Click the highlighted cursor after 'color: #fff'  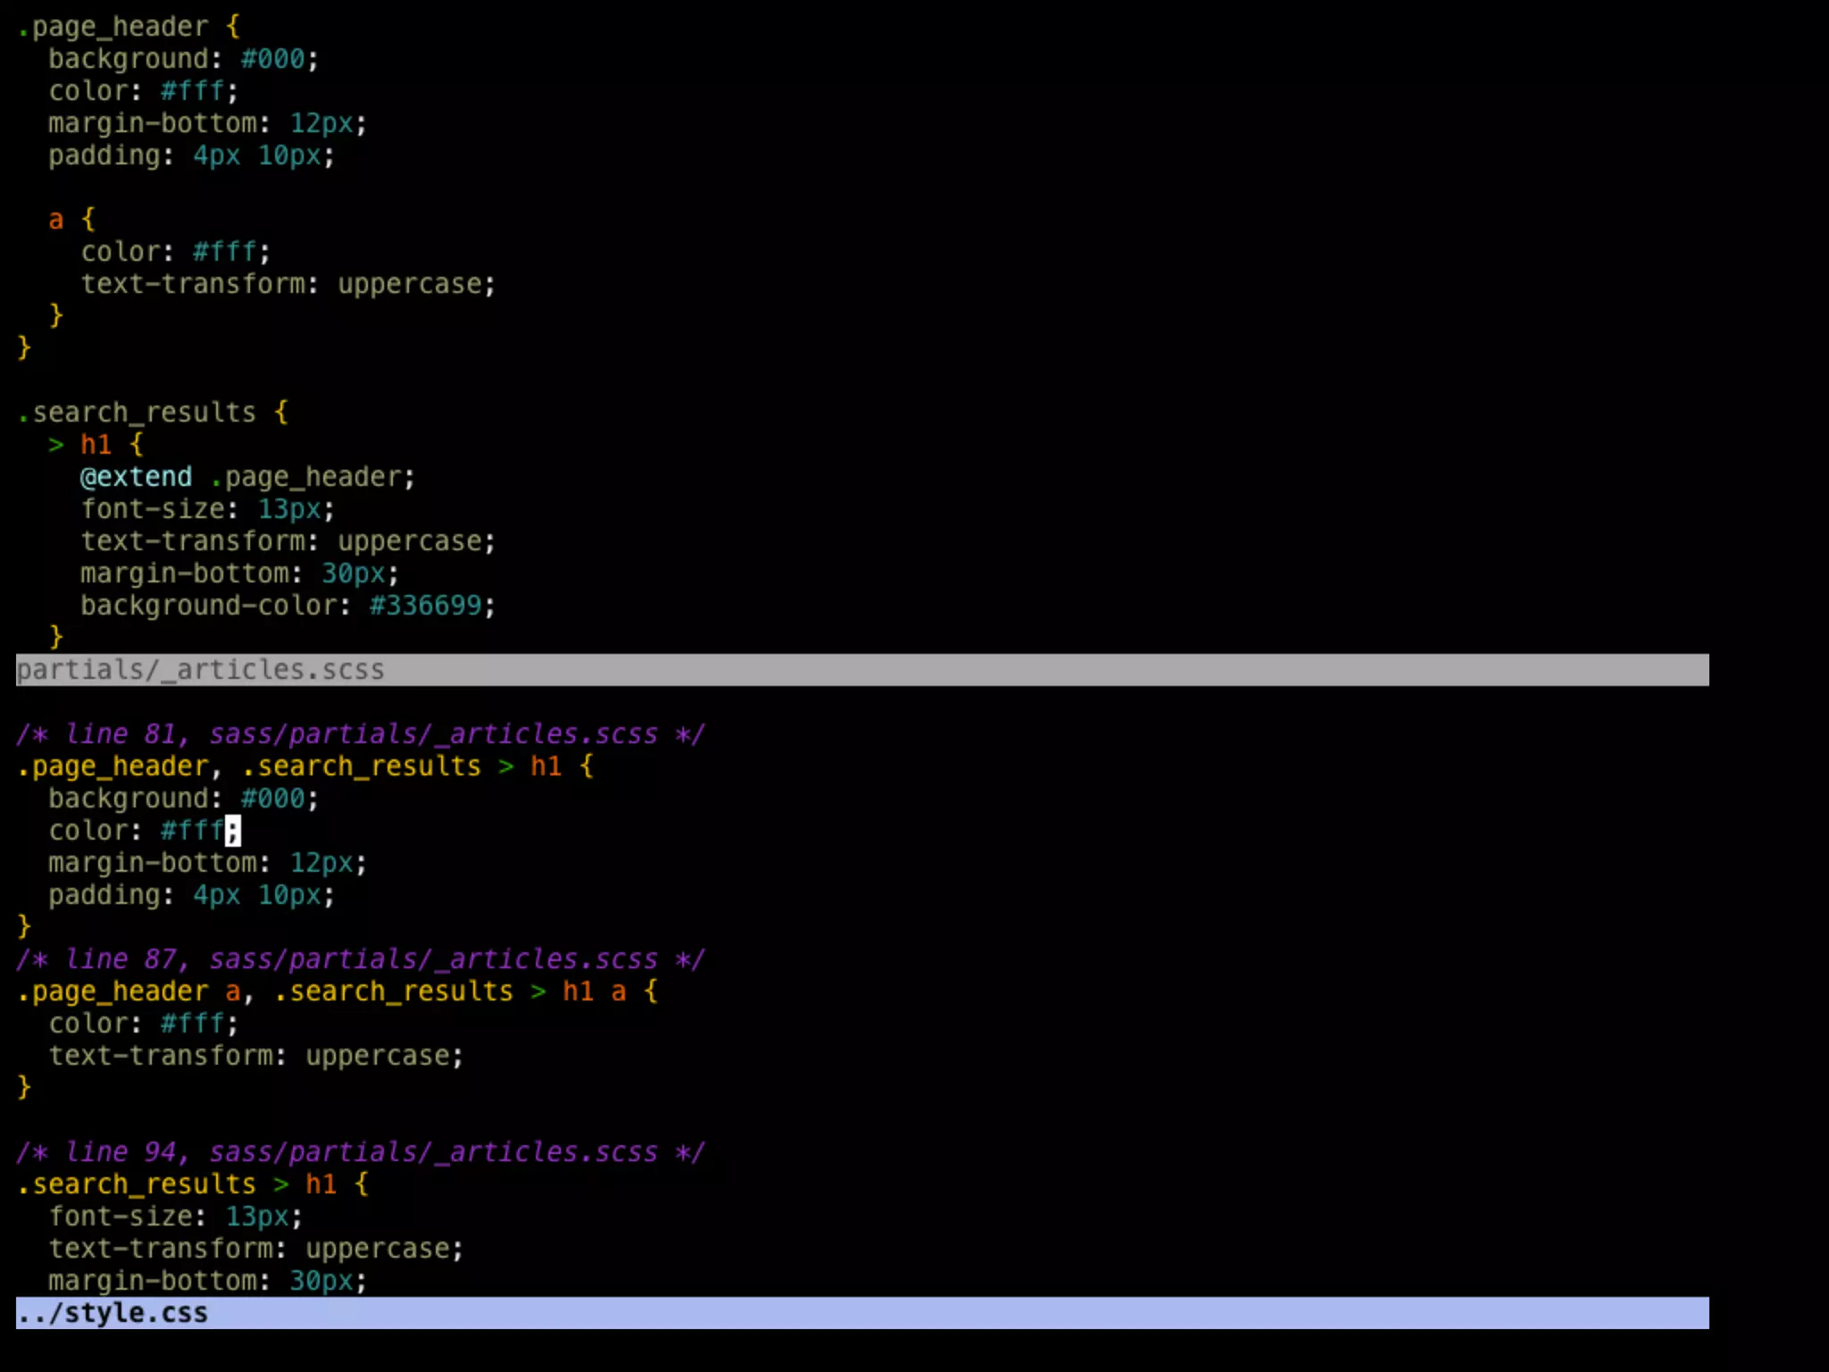[x=233, y=831]
